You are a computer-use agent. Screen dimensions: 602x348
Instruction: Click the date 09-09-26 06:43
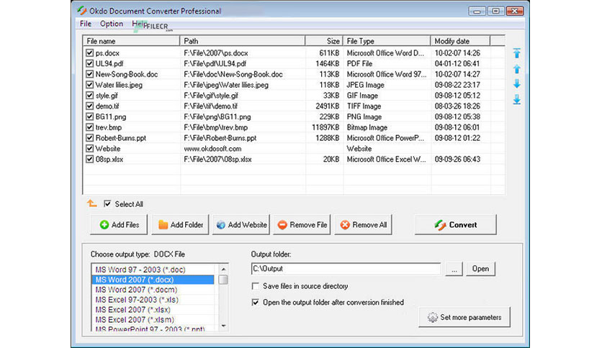[457, 159]
